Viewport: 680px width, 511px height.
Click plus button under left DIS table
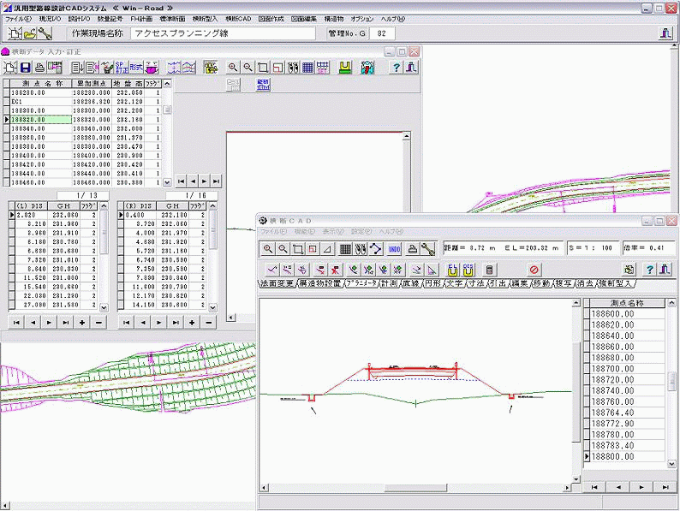click(x=82, y=322)
